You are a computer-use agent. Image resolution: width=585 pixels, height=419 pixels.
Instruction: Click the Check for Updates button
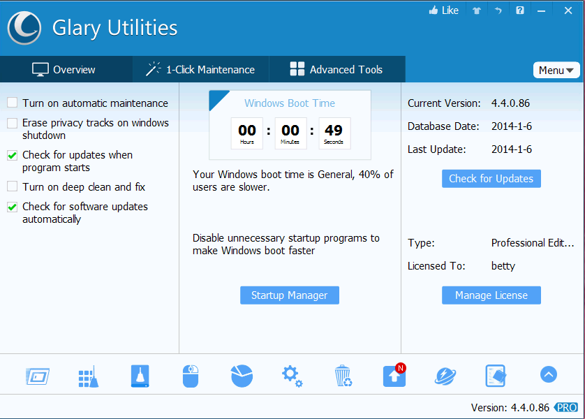pyautogui.click(x=491, y=179)
